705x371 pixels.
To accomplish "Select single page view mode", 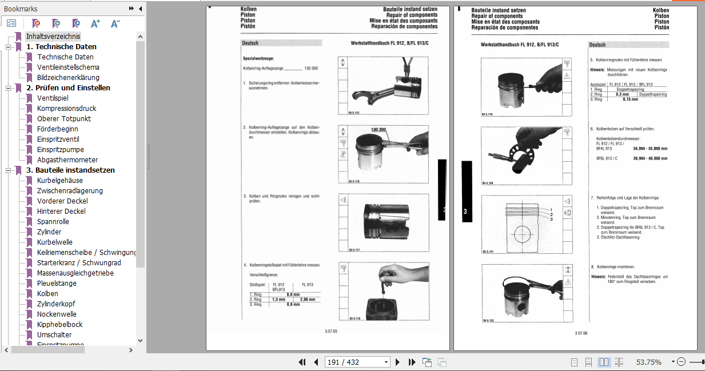I will (x=573, y=362).
